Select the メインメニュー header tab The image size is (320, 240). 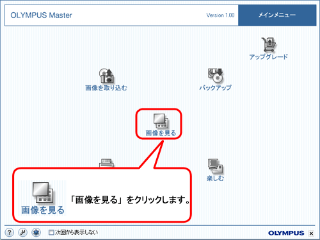[277, 15]
